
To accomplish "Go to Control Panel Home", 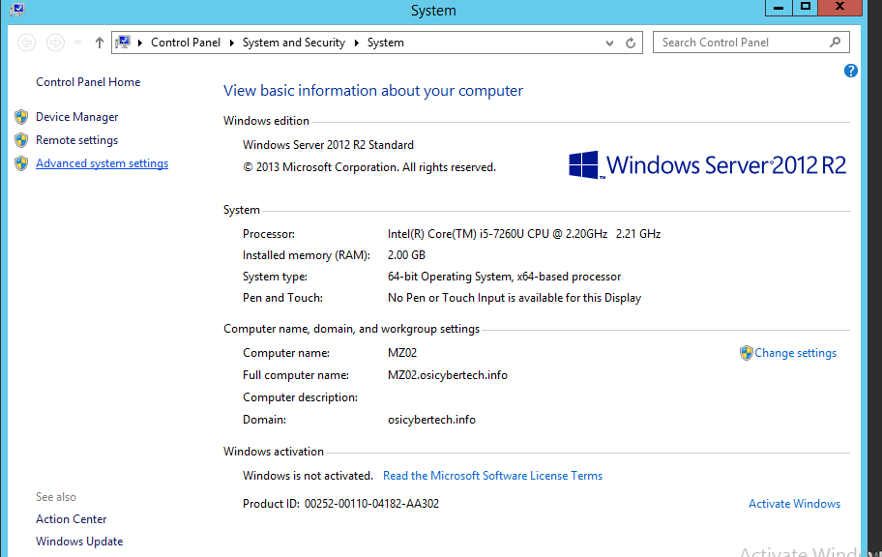I will (88, 82).
